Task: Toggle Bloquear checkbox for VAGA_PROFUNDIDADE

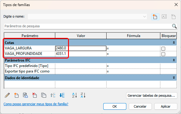Action: (163, 54)
